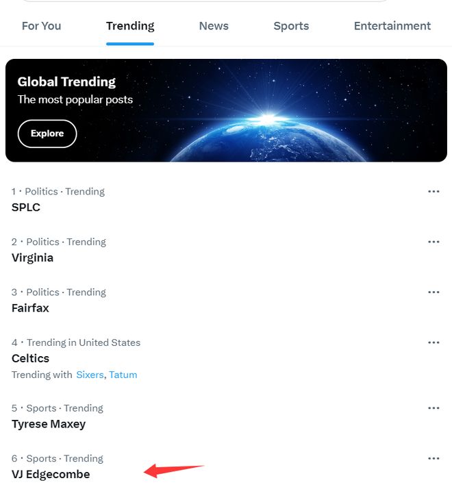Open the SPLC trending topic
452x500 pixels.
pyautogui.click(x=26, y=208)
